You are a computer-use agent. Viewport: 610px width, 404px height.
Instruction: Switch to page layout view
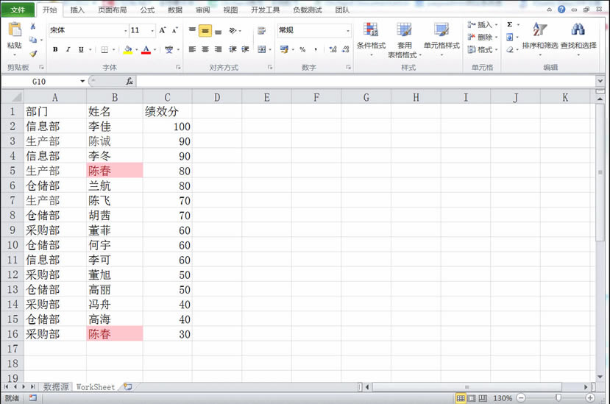[x=472, y=398]
